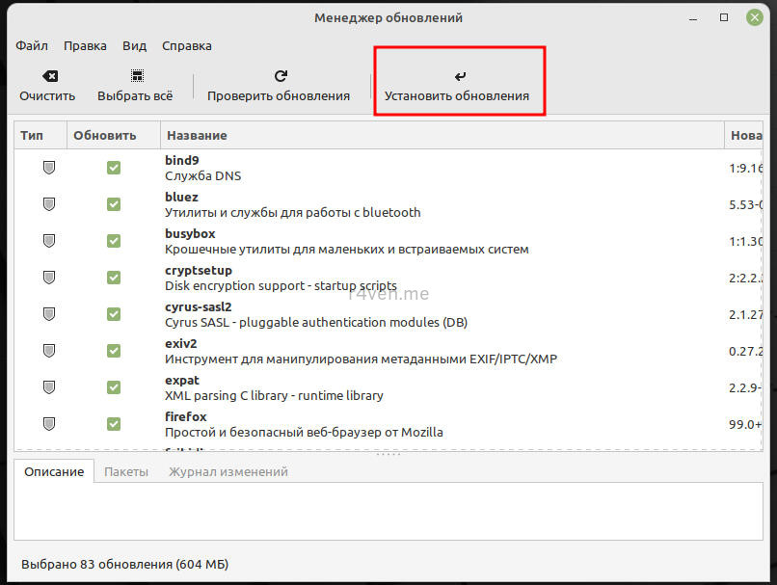Open the Справка menu
Screen dimensions: 777x585
(186, 45)
